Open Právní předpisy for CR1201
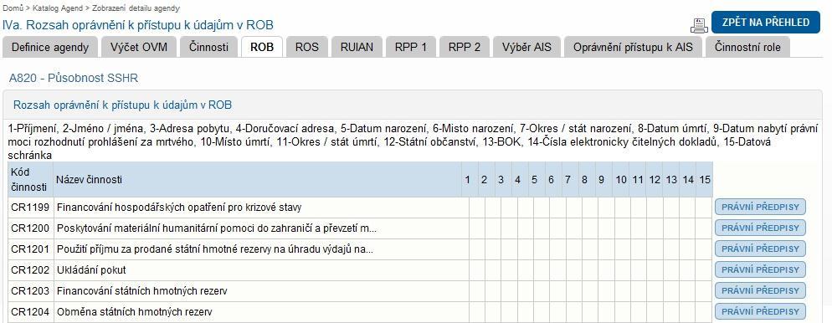The image size is (832, 323). point(760,249)
